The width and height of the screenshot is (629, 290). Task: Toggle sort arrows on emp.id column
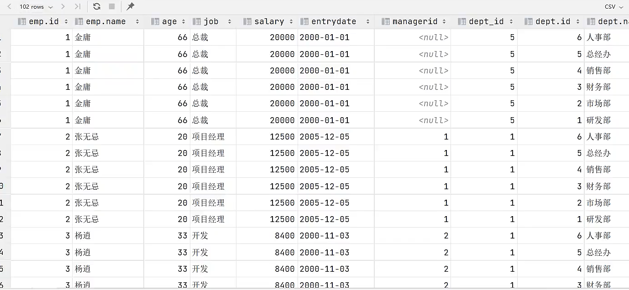[x=66, y=21]
